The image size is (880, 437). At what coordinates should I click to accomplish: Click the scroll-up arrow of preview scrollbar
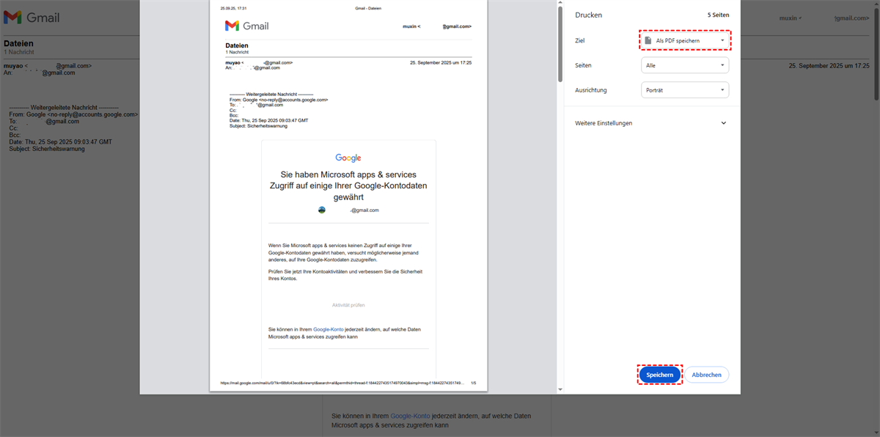560,3
